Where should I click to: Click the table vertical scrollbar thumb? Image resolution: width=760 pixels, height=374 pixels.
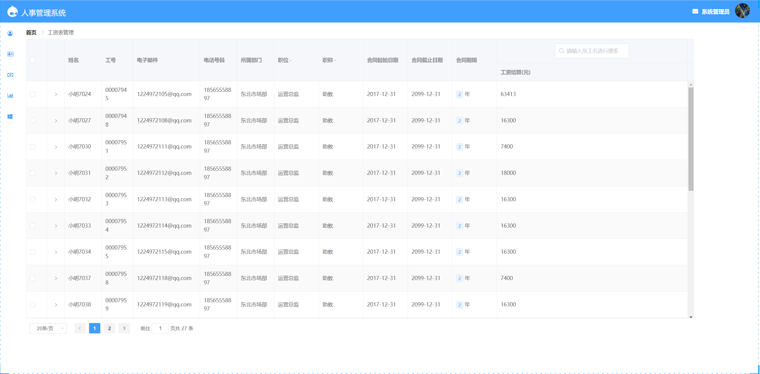tap(691, 139)
